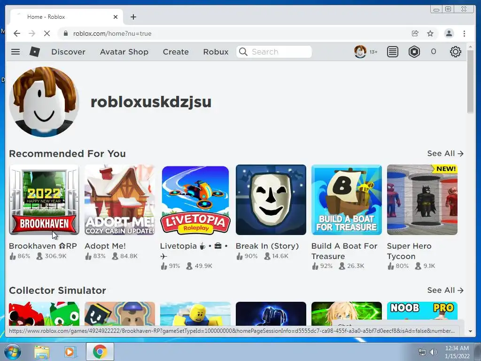Open the hamburger navigation menu
481x361 pixels.
pyautogui.click(x=16, y=52)
